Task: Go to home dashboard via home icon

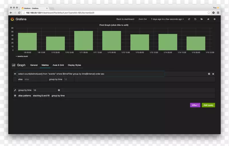Action: click(208, 19)
